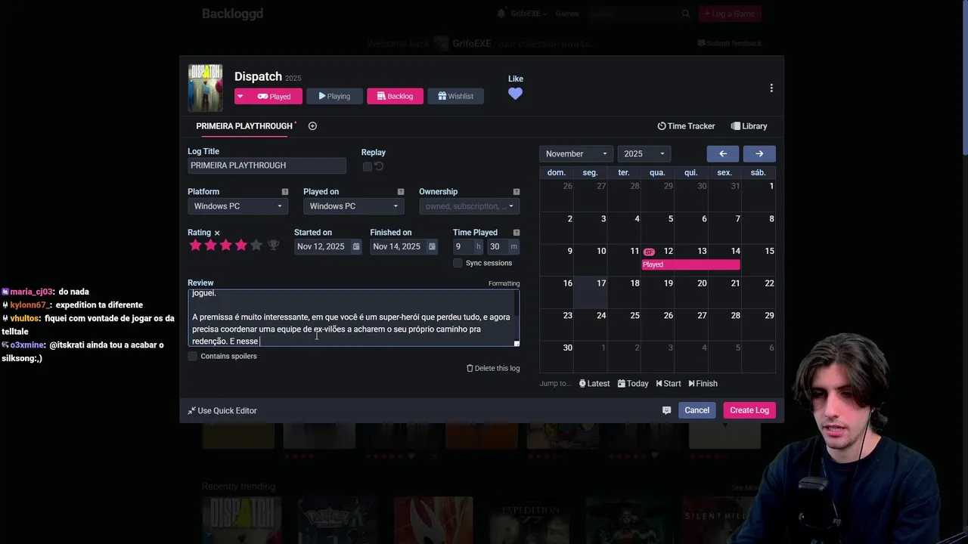This screenshot has height=544, width=968.
Task: Click Create Log button
Action: tap(749, 410)
